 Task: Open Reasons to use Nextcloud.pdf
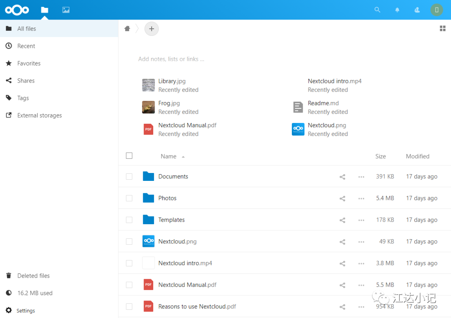(197, 306)
